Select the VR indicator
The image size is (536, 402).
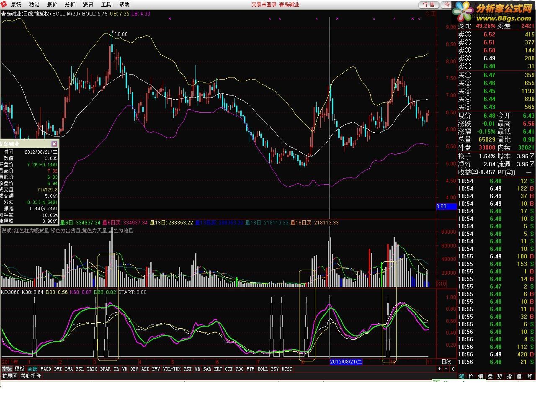[125, 369]
